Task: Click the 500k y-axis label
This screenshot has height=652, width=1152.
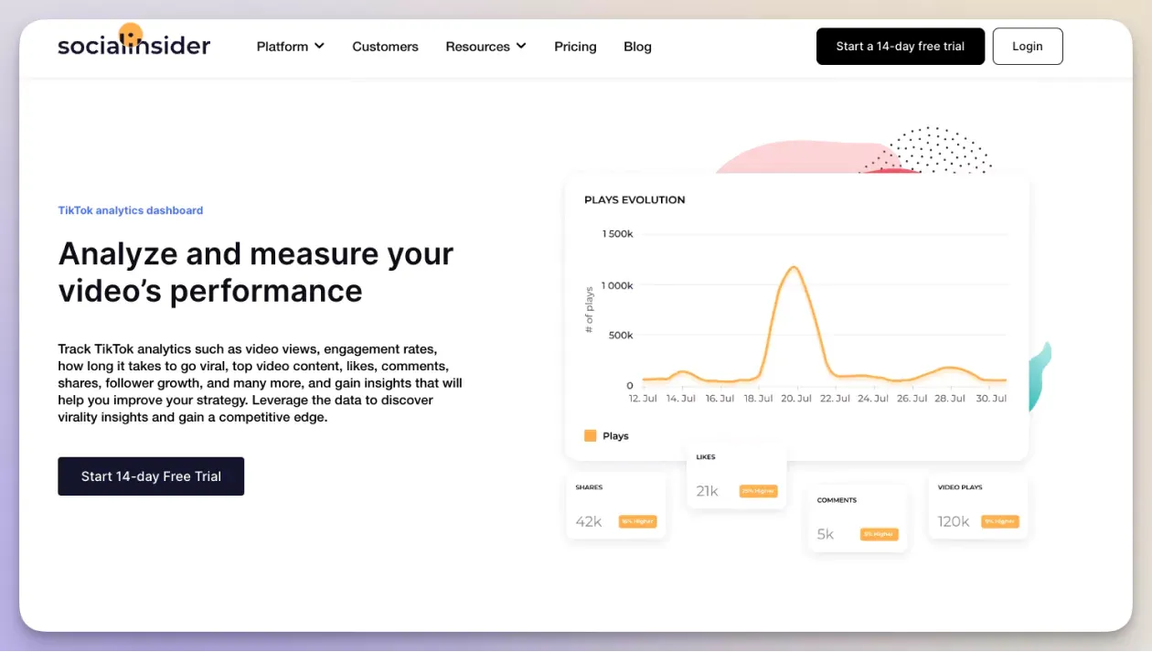Action: pos(621,336)
